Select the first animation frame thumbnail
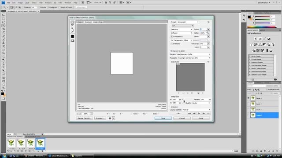Screen dimensions: 282x158 [11, 143]
